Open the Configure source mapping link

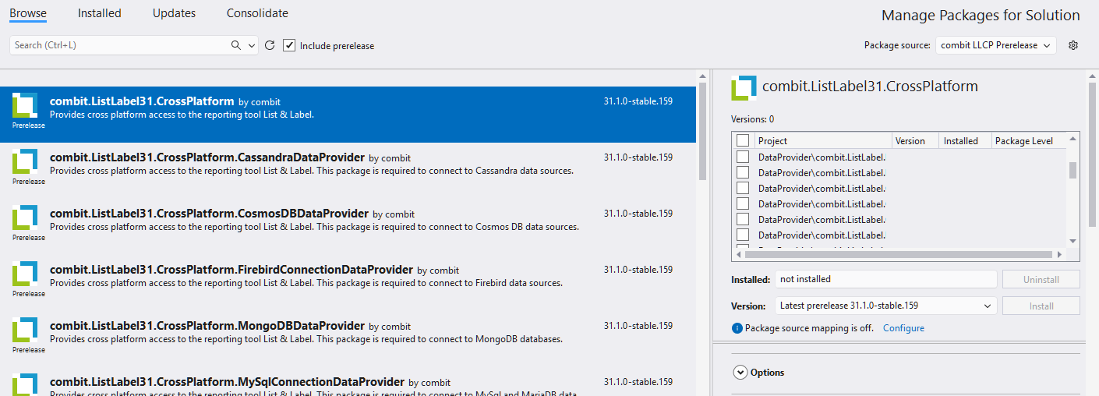point(903,328)
